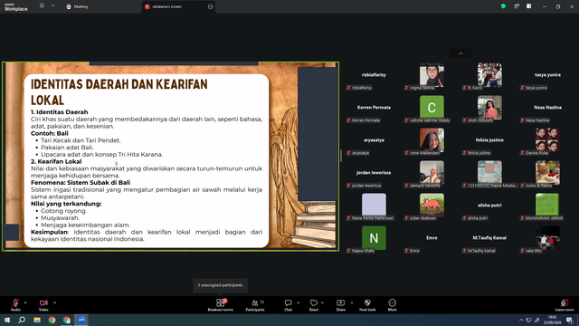Unmute the microphone Audio button
The width and height of the screenshot is (579, 326).
coord(15,304)
